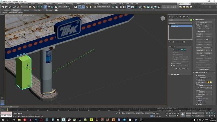Click the green object color swatch
The width and height of the screenshot is (217, 122).
pos(191,20)
